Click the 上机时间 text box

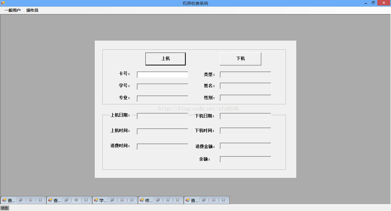(x=162, y=132)
